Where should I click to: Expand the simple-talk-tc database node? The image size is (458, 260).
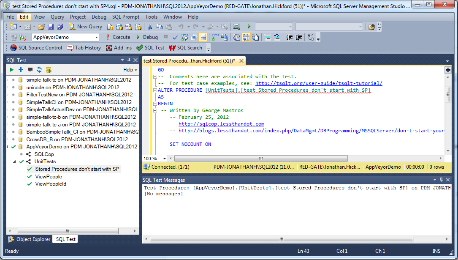8,79
